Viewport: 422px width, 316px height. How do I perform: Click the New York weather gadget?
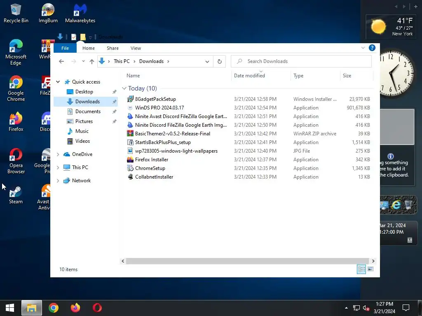tap(391, 27)
